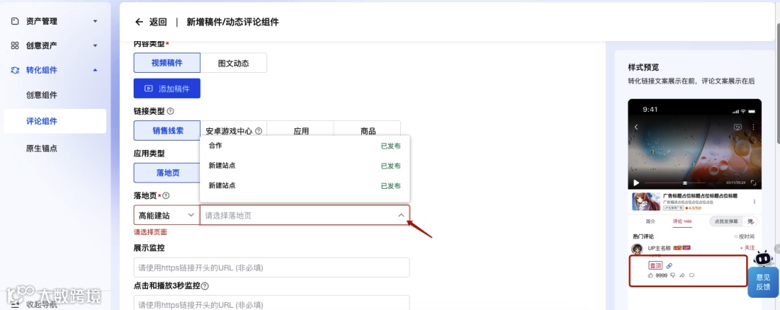780x310 pixels.
Task: Open 原生锚点 in sidebar
Action: (x=42, y=148)
